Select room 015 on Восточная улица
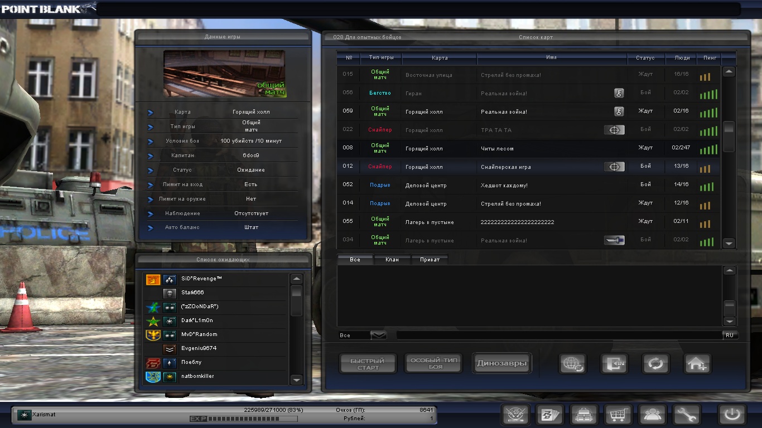Screen dimensions: 762x428 click(529, 75)
